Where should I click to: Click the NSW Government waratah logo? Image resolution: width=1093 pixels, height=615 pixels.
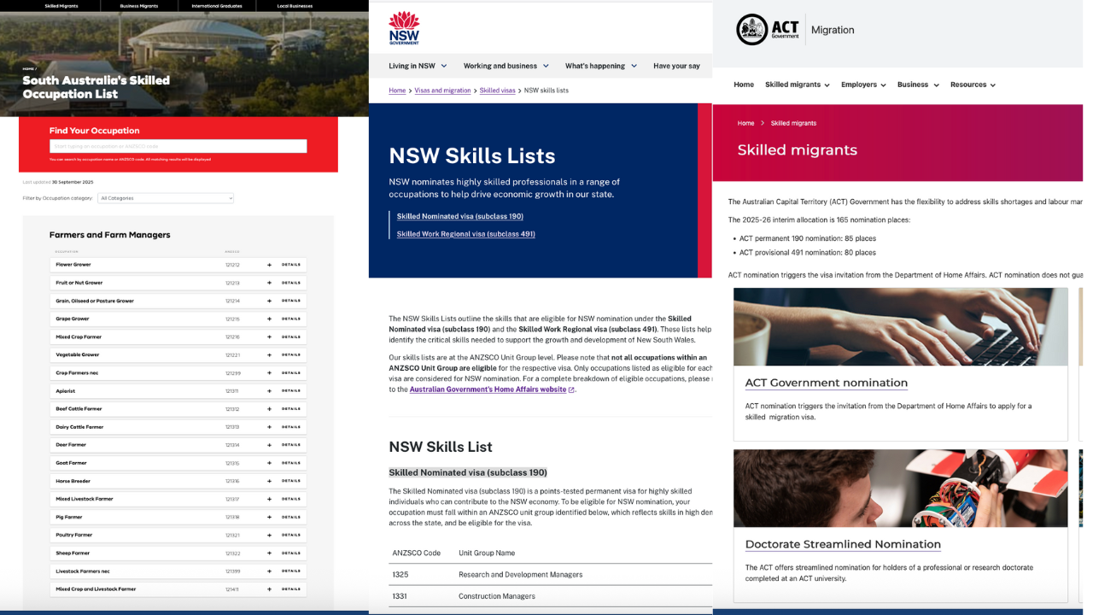(x=404, y=27)
